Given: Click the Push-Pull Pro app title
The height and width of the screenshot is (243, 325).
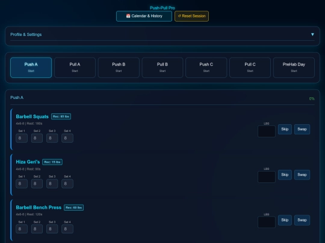Looking at the screenshot, I should [162, 8].
